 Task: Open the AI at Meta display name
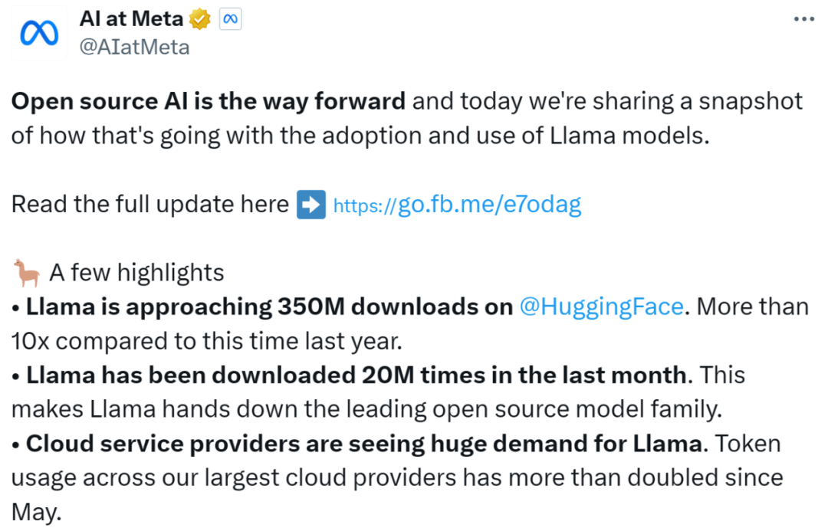131,19
